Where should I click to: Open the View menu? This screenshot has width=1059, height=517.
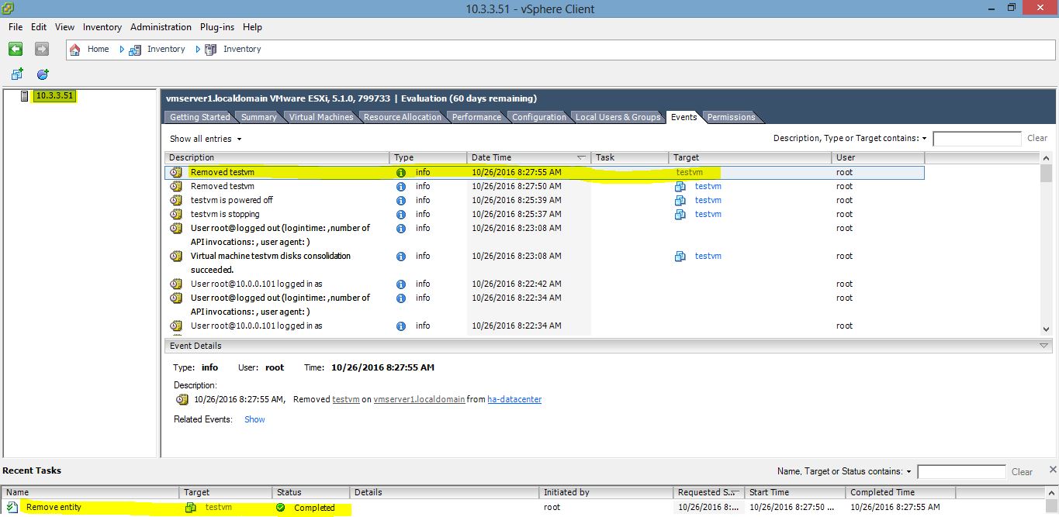click(65, 27)
